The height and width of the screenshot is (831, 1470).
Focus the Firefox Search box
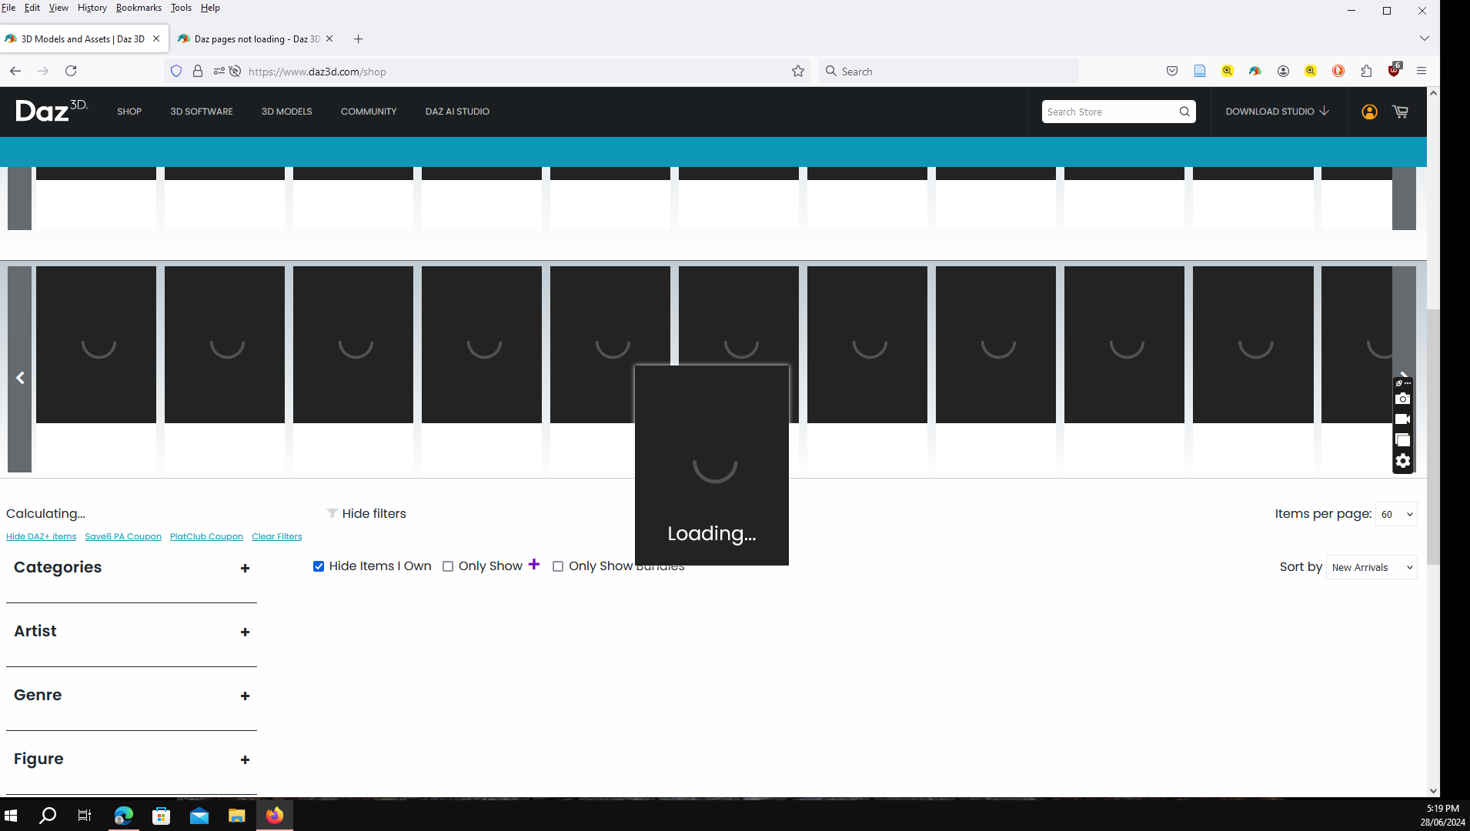(x=948, y=72)
